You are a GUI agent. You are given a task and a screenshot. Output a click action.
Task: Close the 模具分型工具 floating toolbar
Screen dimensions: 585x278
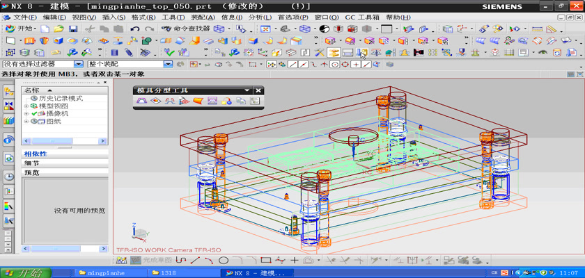point(258,90)
